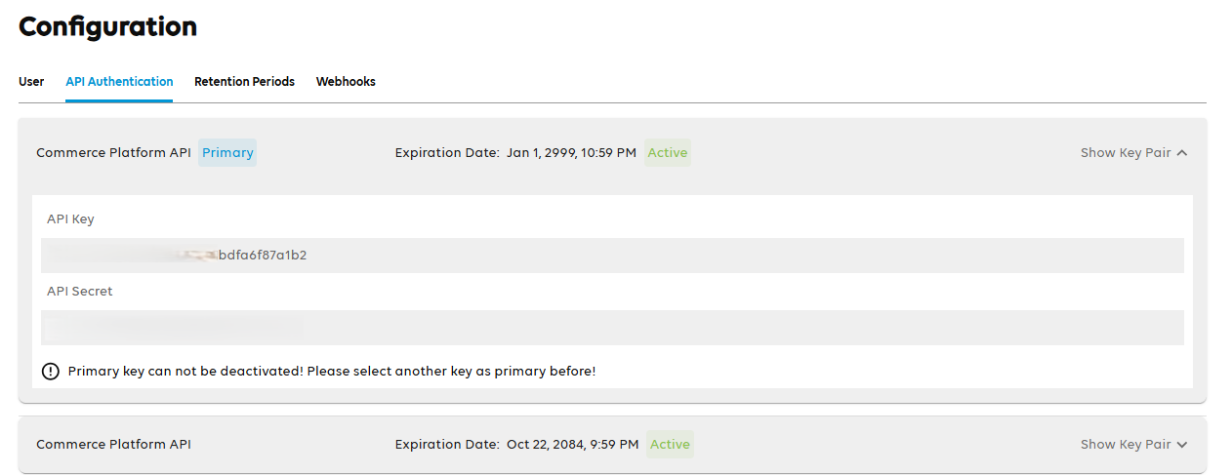The image size is (1232, 475).
Task: Click the Active status badge on the primary key
Action: [x=668, y=153]
